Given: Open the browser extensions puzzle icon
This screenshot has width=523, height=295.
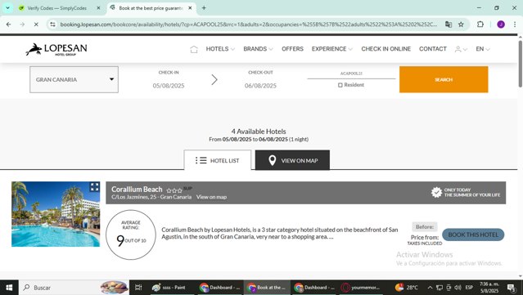Looking at the screenshot, I should click(480, 25).
